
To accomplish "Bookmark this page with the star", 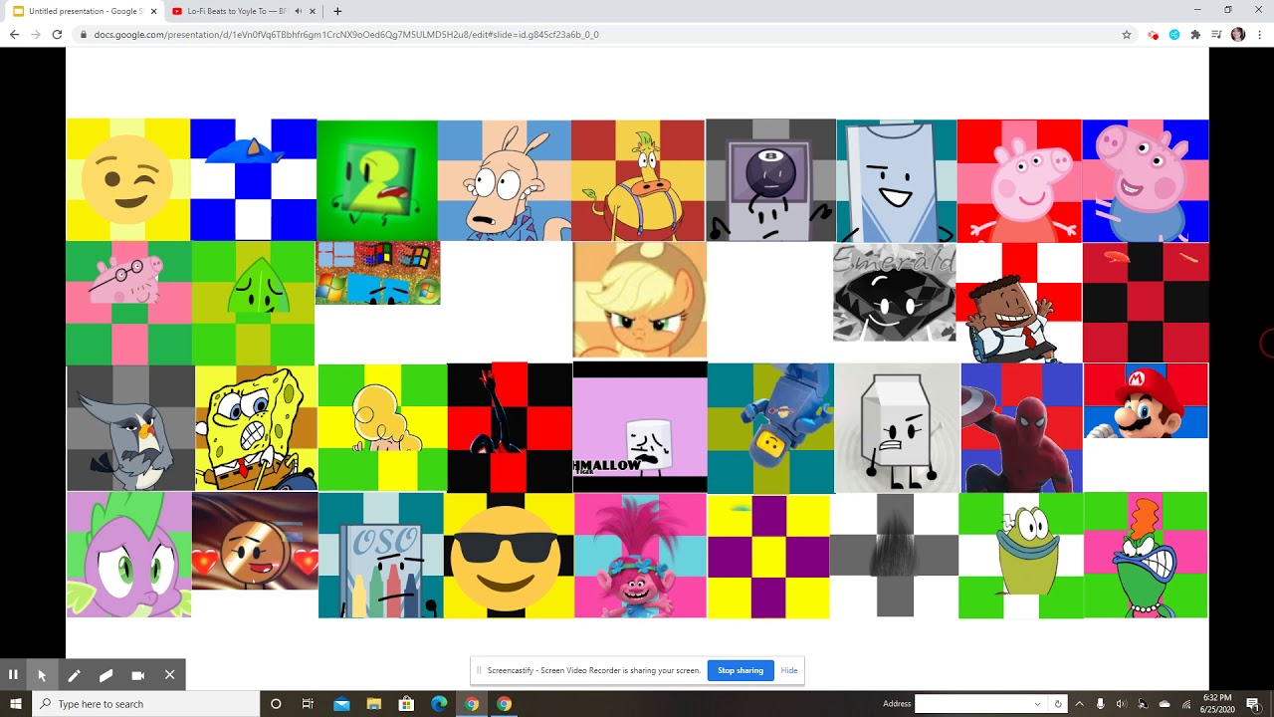I will coord(1127,34).
